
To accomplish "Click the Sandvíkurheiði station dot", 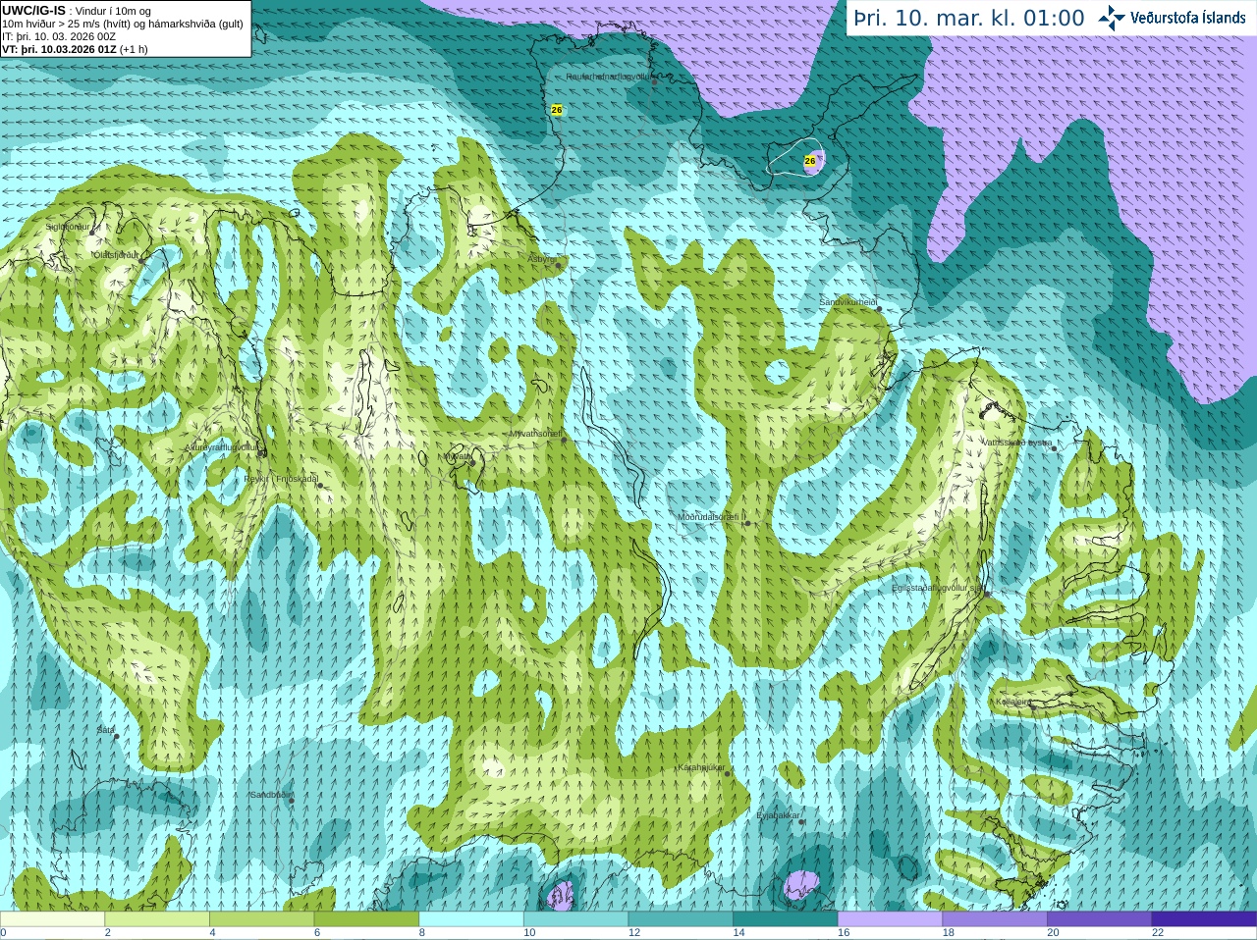I will tap(880, 309).
